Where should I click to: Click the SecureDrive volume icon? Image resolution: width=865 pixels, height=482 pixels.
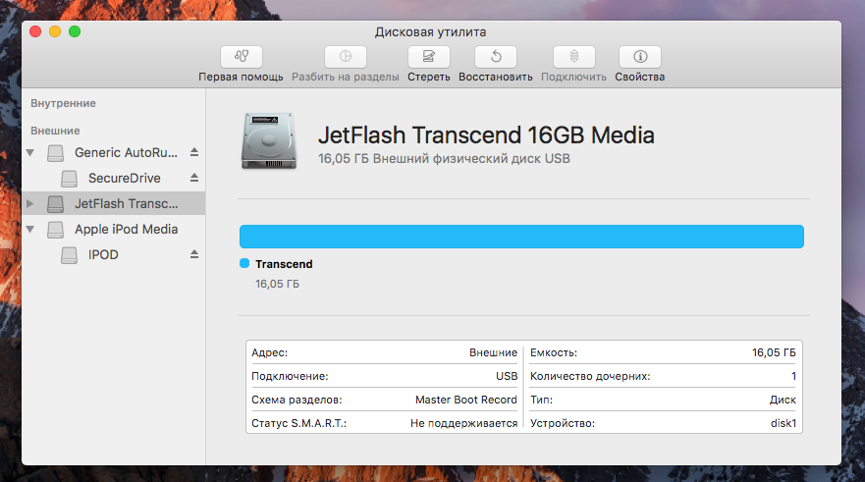69,178
